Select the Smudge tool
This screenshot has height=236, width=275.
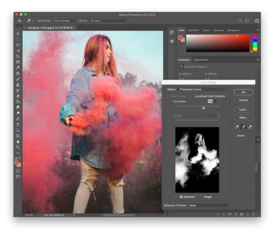[x=18, y=107]
